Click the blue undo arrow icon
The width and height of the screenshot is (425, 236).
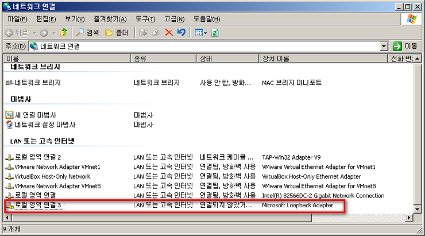click(x=181, y=33)
